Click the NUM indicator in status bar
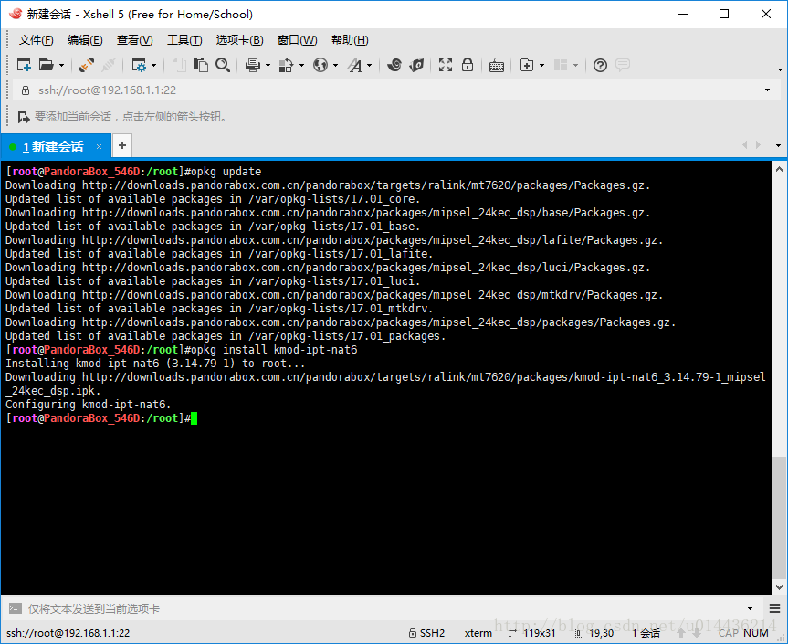Image resolution: width=788 pixels, height=644 pixels. tap(756, 633)
